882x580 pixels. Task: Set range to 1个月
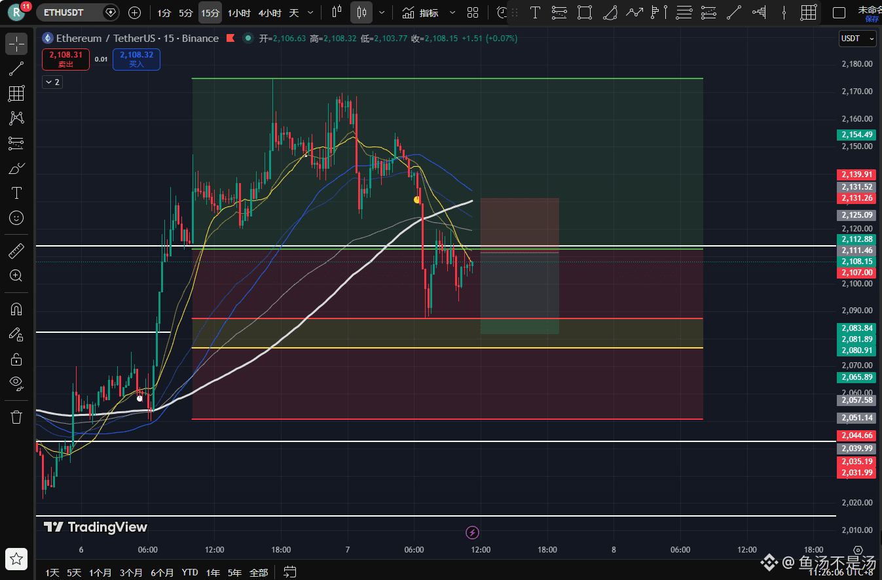point(100,573)
